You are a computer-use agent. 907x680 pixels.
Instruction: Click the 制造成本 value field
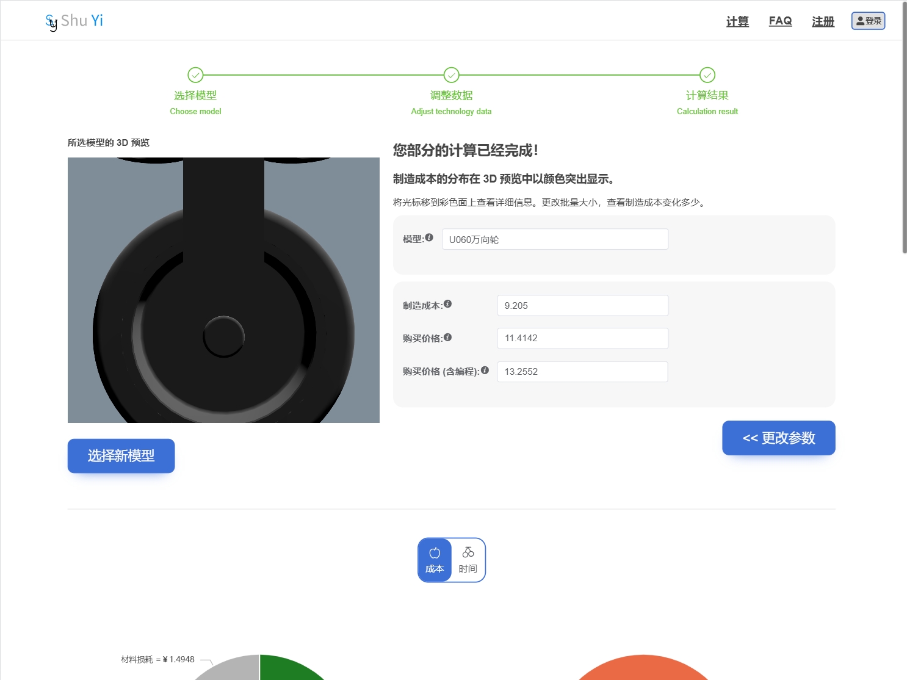[582, 306]
